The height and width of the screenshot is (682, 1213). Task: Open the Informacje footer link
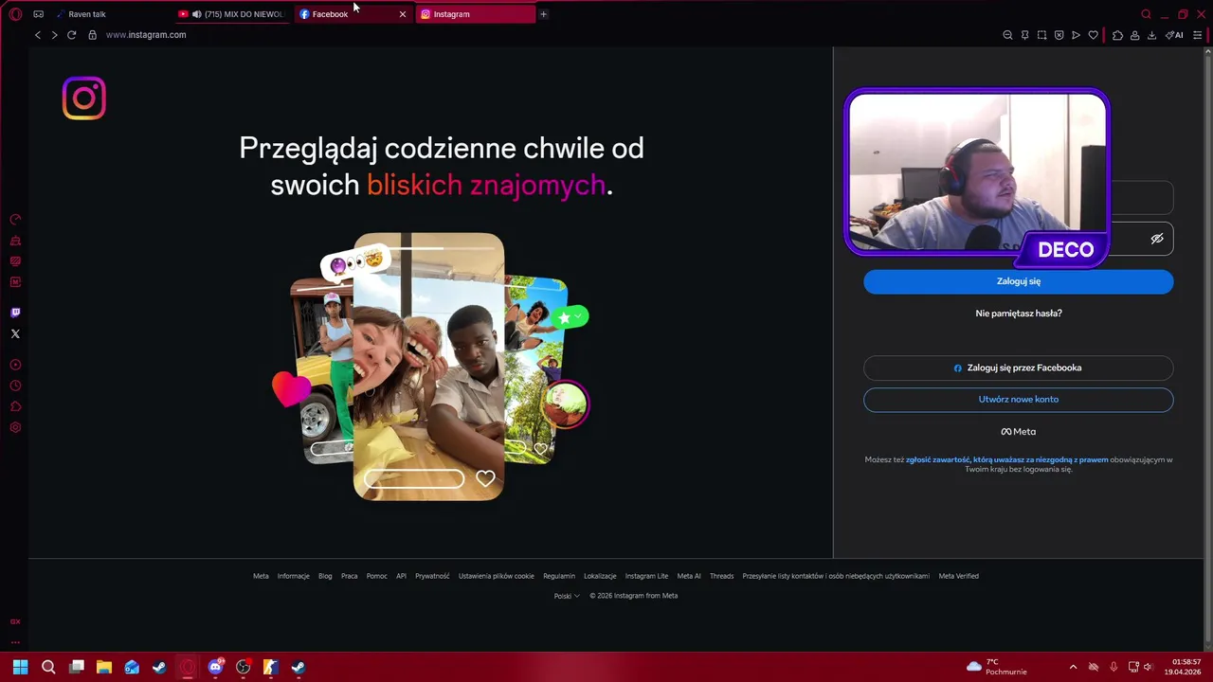click(294, 576)
